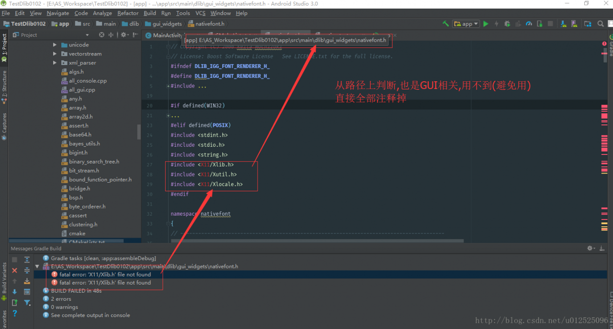The height and width of the screenshot is (329, 613).
Task: Click See complete output in console
Action: point(87,315)
